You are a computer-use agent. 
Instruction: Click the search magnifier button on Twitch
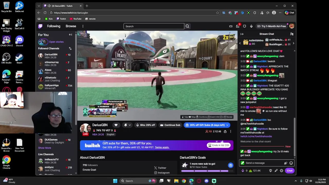pos(187,26)
